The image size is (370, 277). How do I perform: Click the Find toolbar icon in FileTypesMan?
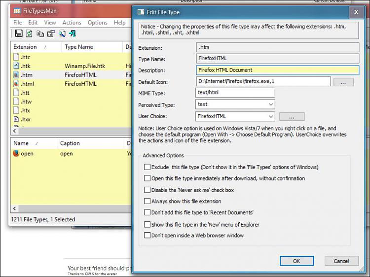pos(62,34)
